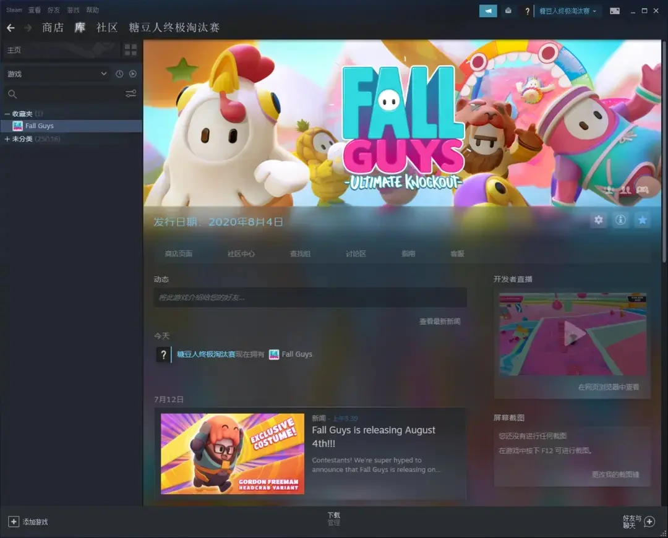Click the 7月12日 date heading
The image size is (668, 538).
point(169,399)
